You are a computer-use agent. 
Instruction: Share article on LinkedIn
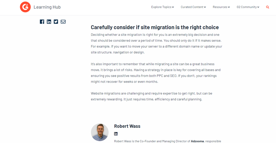click(x=49, y=22)
